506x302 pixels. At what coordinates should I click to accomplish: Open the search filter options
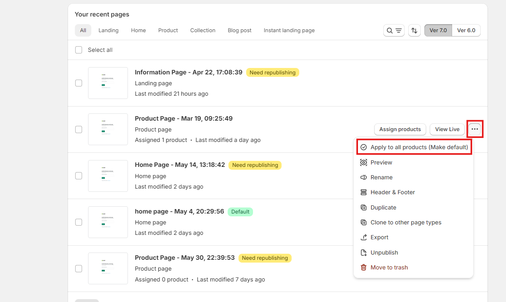pyautogui.click(x=397, y=30)
